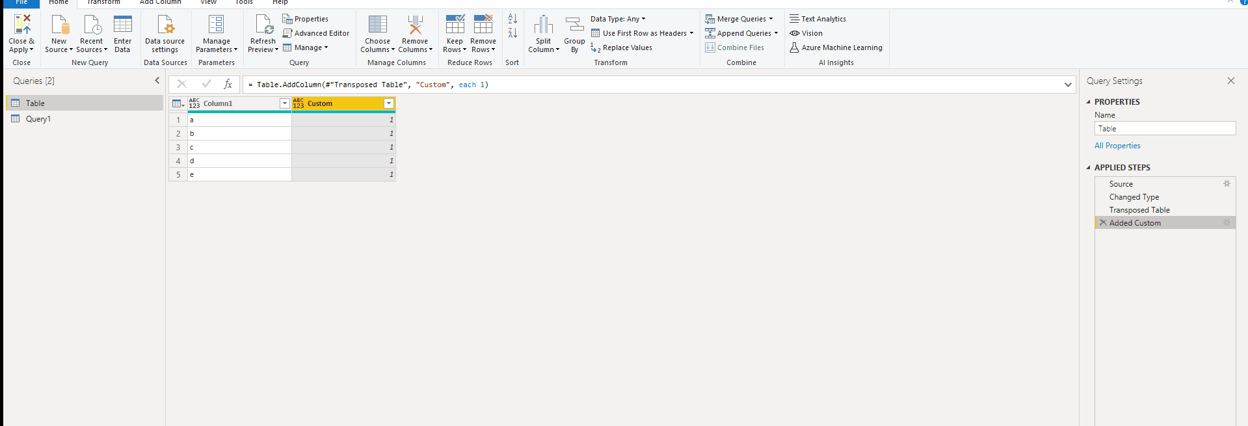The image size is (1248, 426).
Task: Click the Enter Data icon
Action: tap(122, 24)
